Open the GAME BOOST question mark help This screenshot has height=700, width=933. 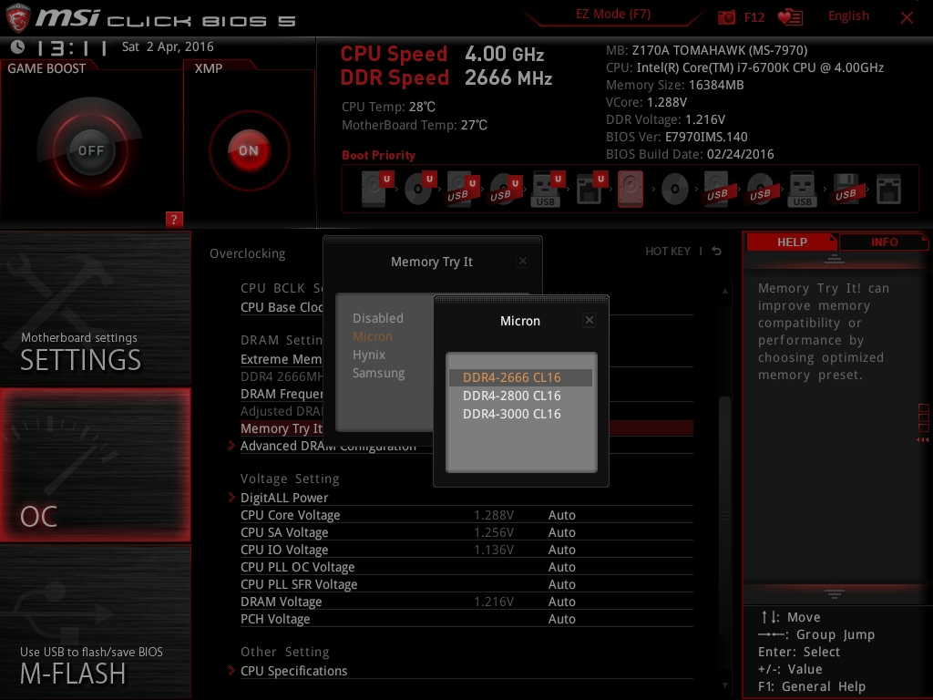click(174, 219)
